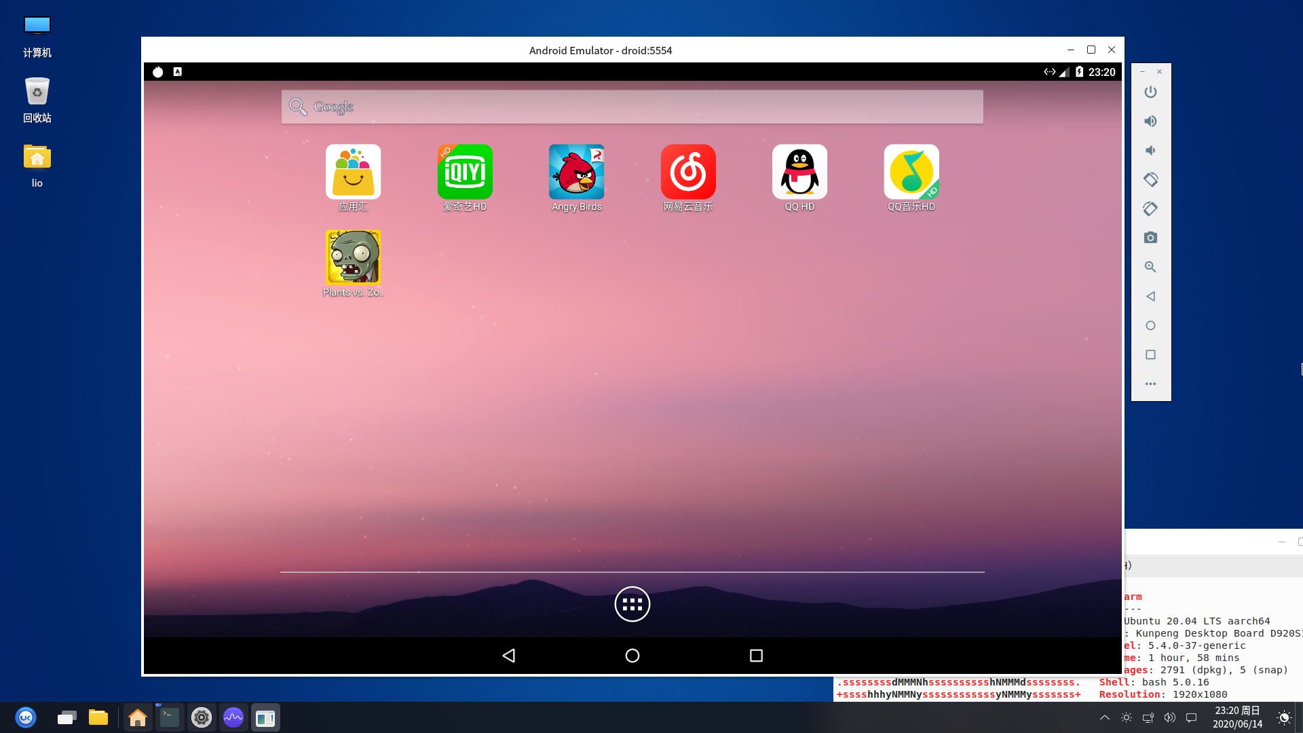This screenshot has width=1303, height=733.
Task: Take emulator screenshot with camera icon
Action: click(x=1150, y=238)
